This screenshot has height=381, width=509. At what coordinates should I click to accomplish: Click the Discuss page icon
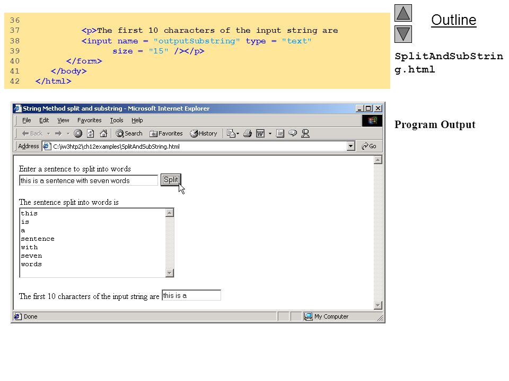tap(280, 133)
